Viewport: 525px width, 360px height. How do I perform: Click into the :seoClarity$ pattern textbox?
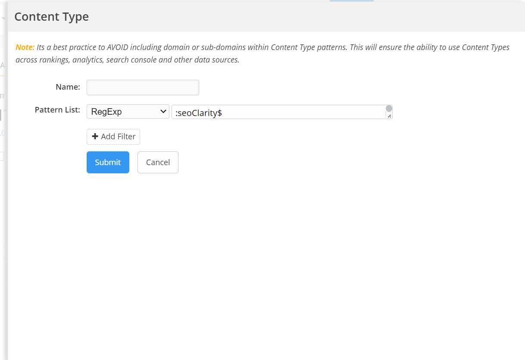coord(276,113)
